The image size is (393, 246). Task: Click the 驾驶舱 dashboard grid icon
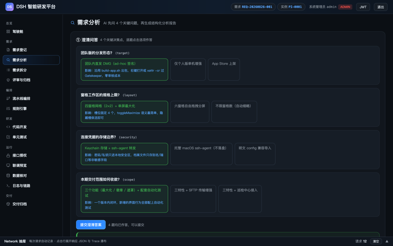click(8, 32)
